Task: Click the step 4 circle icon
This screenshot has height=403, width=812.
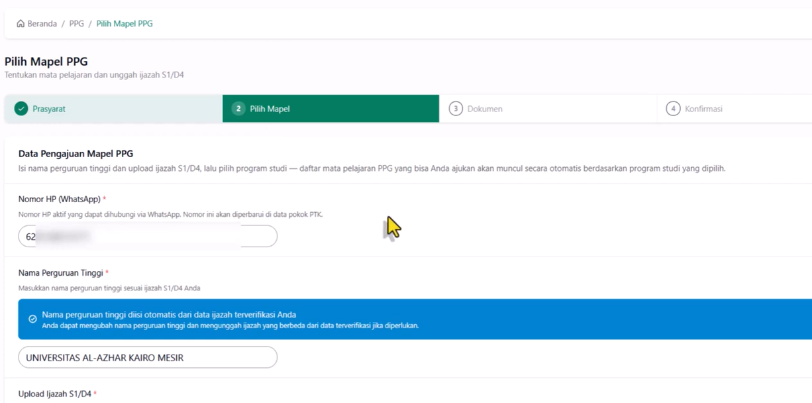Action: (673, 109)
